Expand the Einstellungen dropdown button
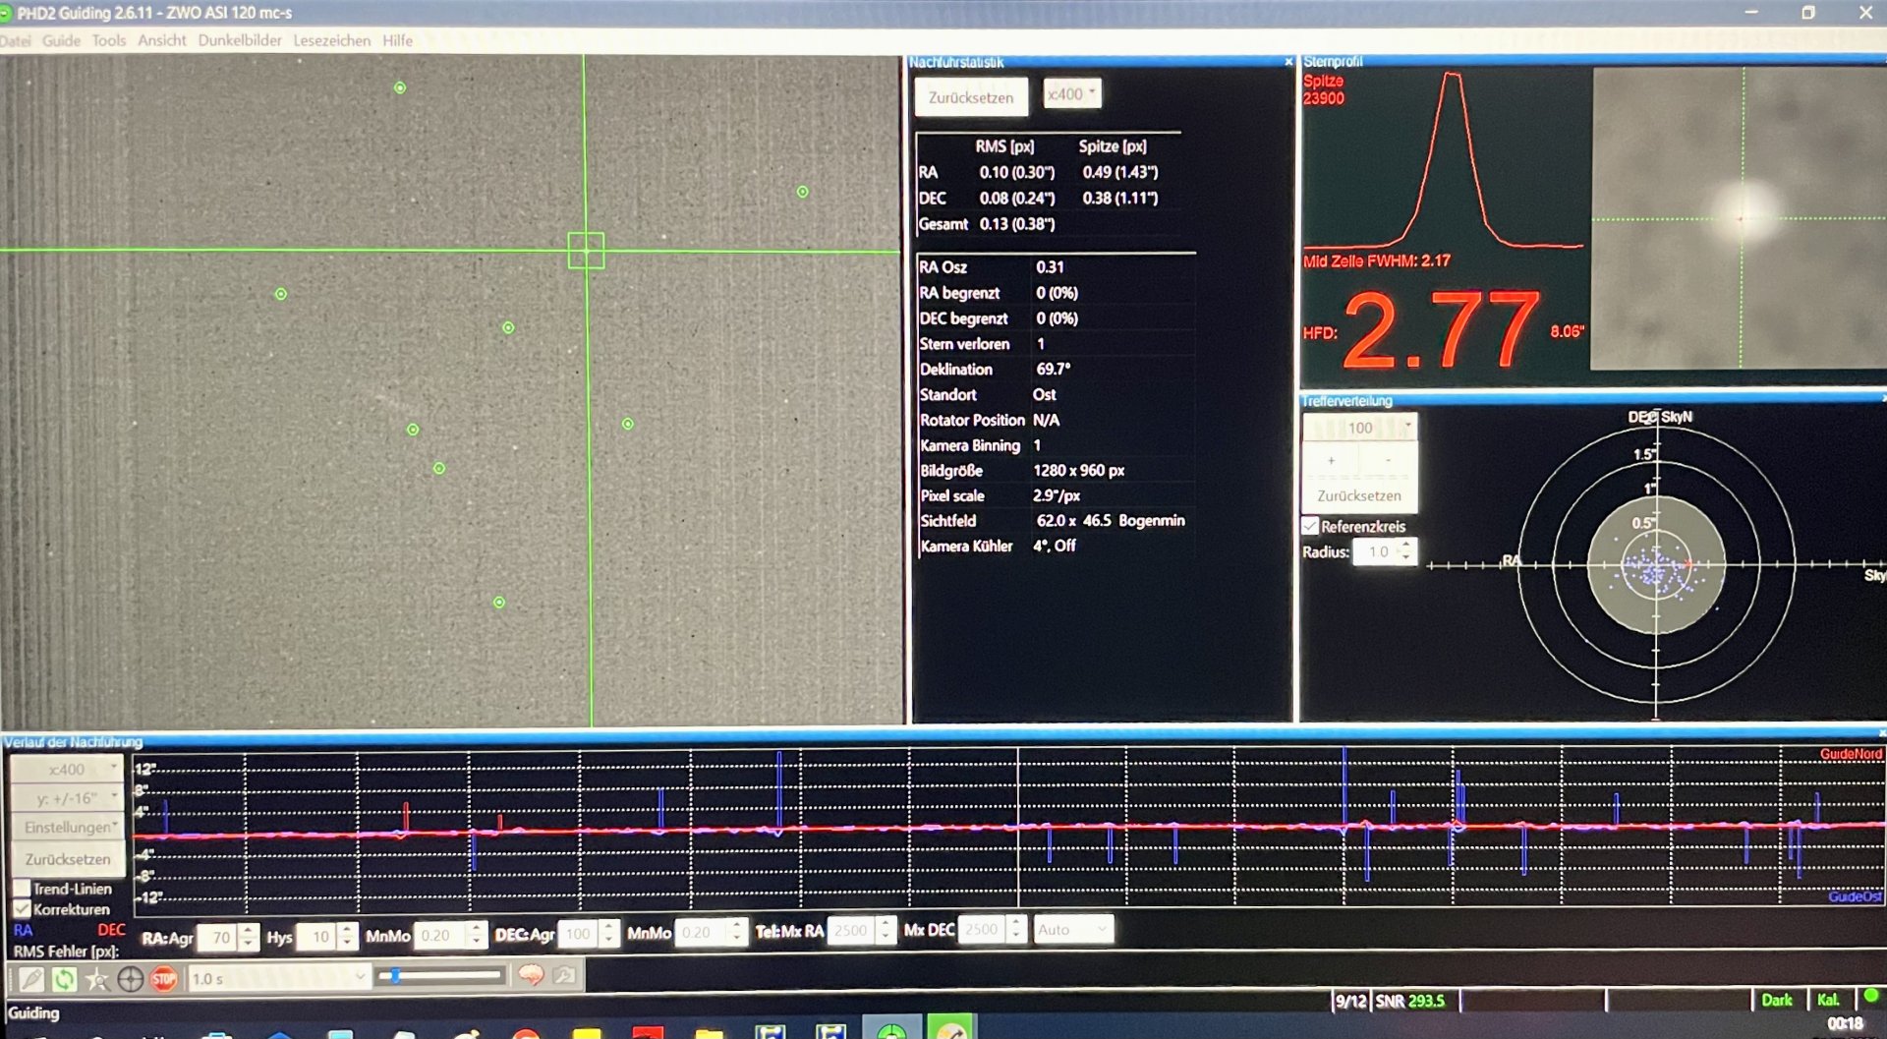 [67, 828]
